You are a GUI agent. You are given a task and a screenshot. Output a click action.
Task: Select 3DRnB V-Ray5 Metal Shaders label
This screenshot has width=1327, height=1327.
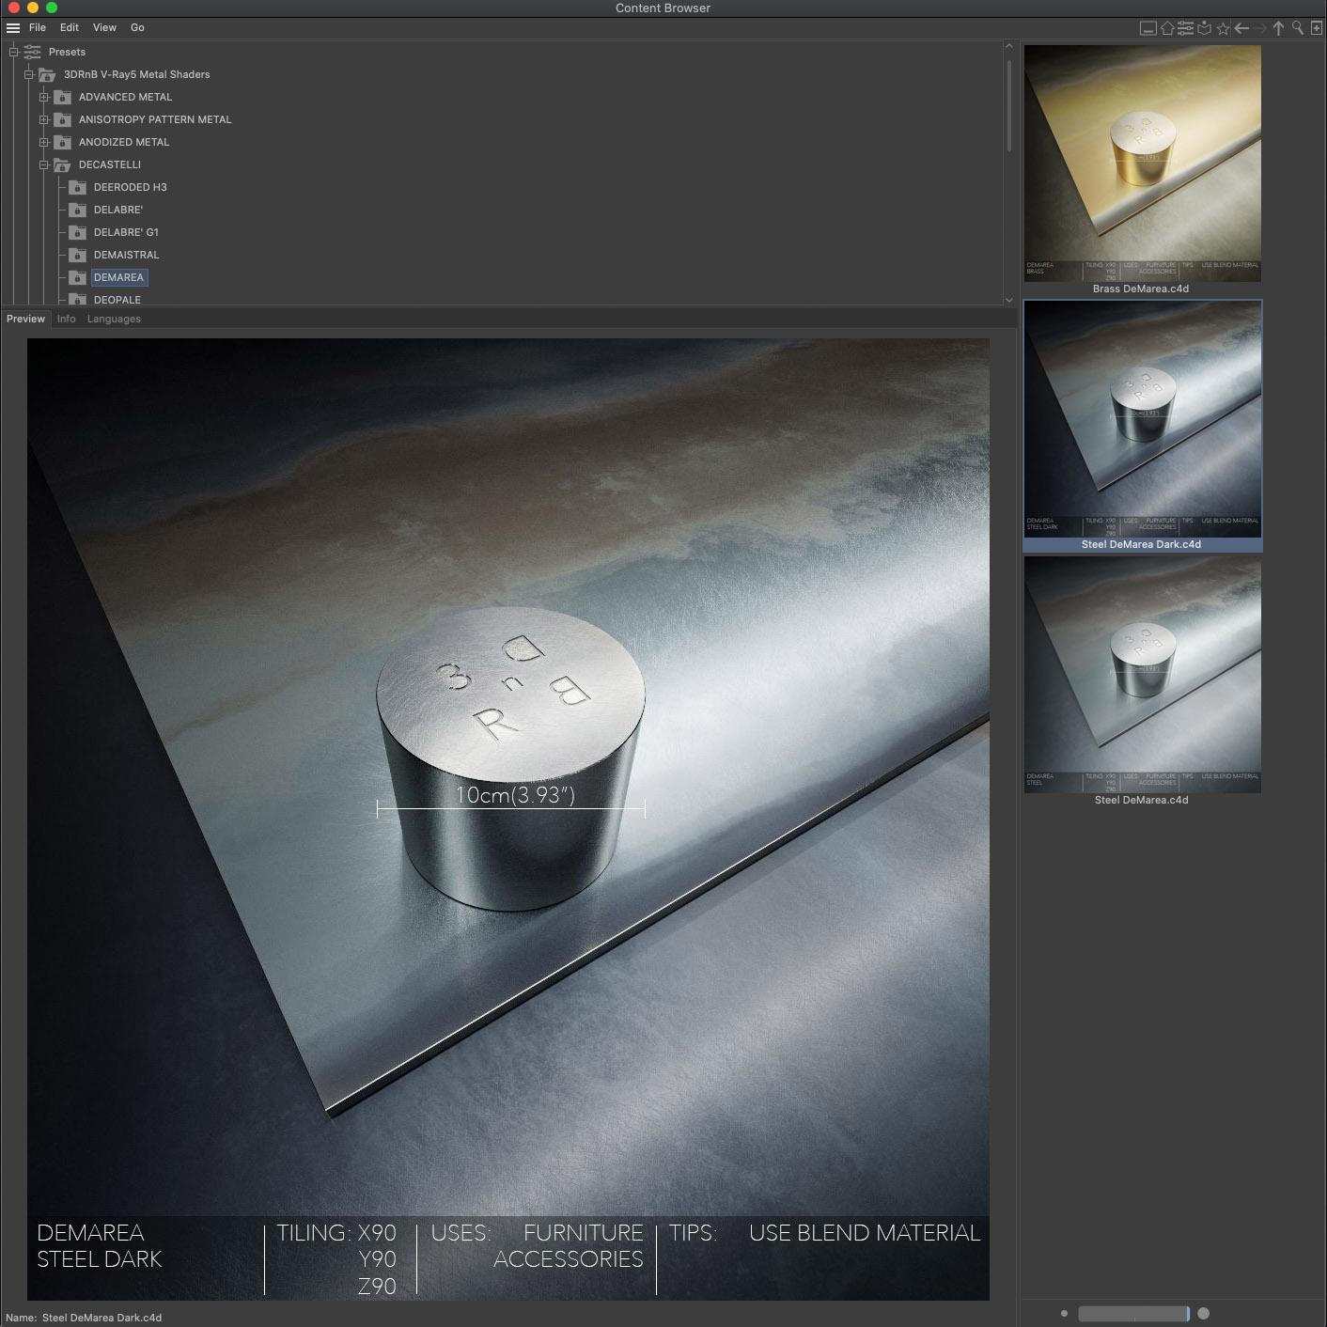(x=136, y=74)
